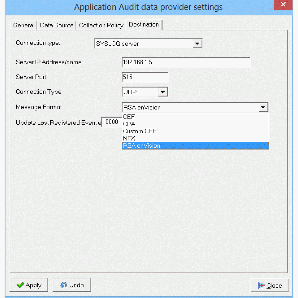Choose CEF from the message format list
Screen dimensions: 298x298
(129, 117)
